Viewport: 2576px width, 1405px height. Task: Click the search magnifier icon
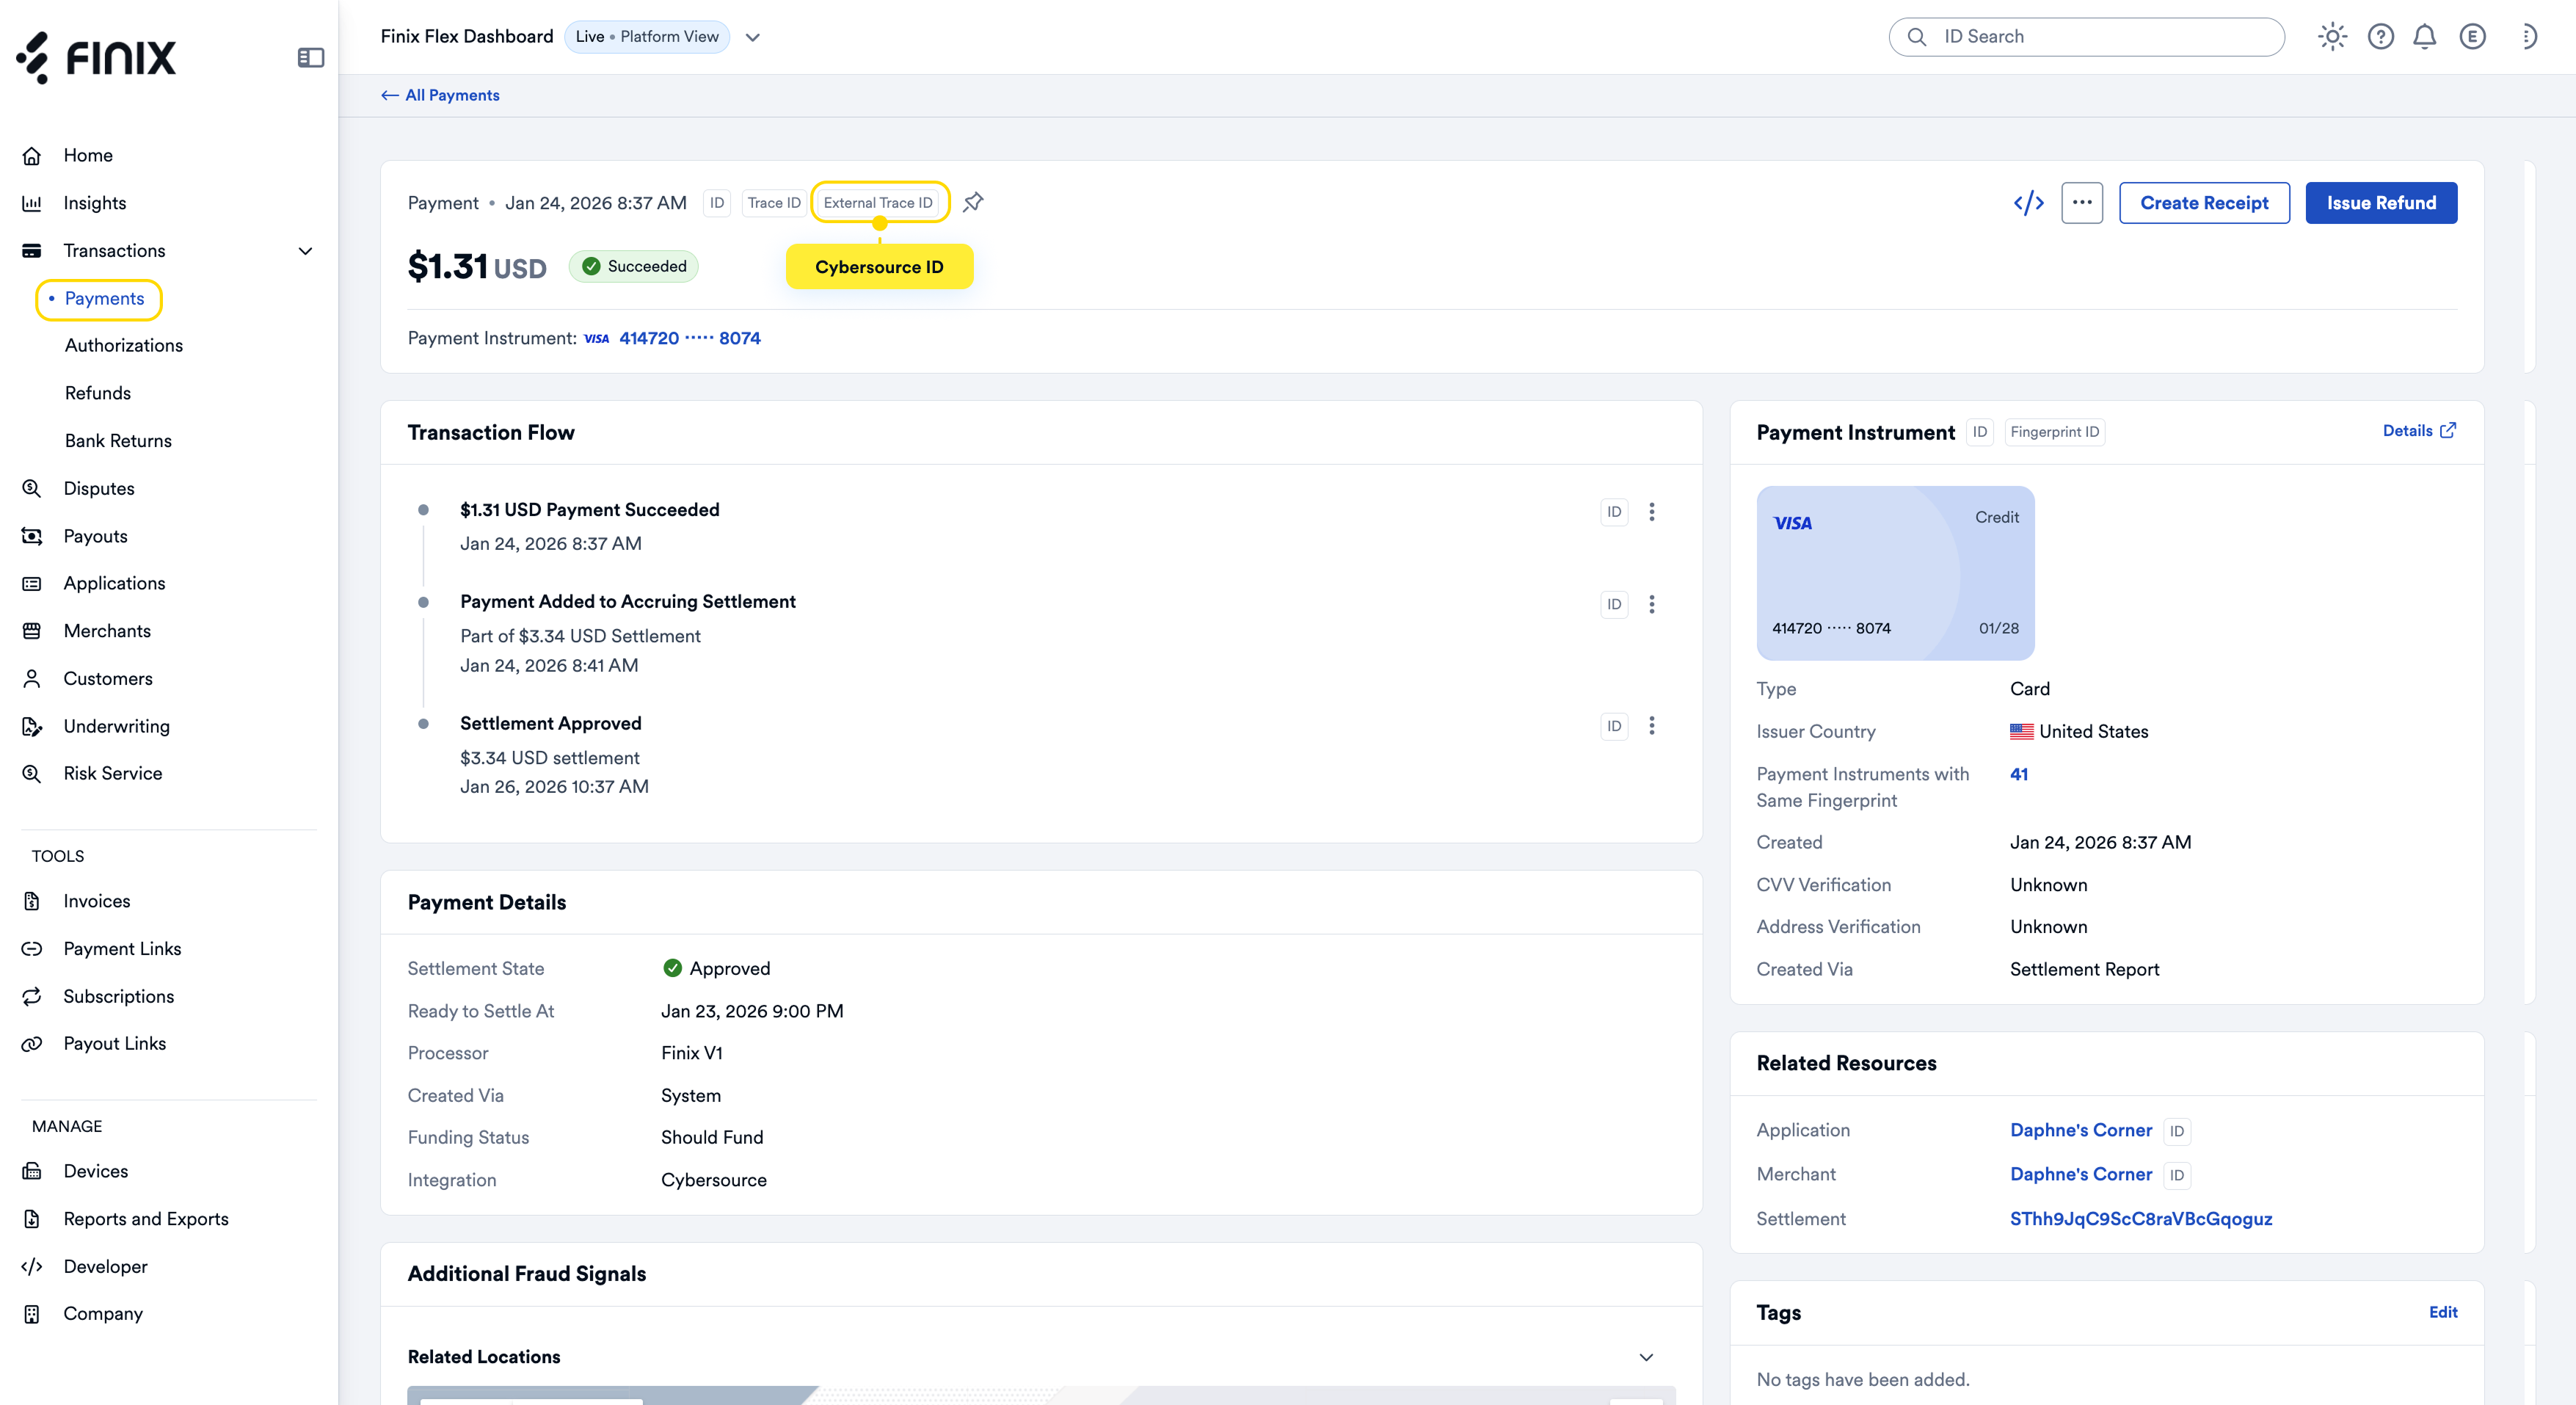click(1916, 37)
